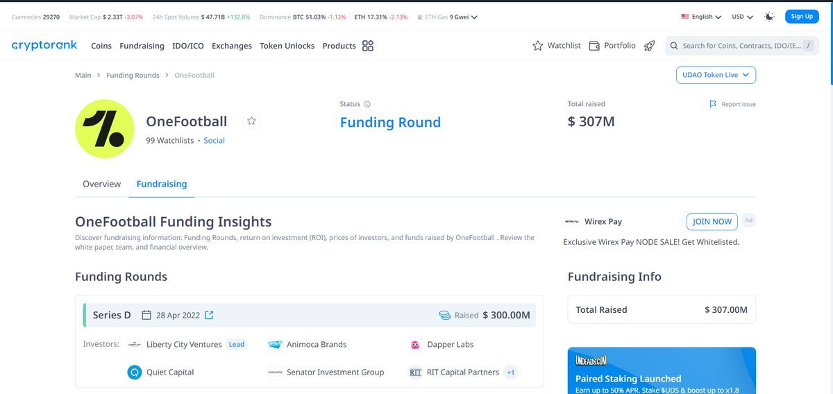The image size is (833, 394).
Task: Click the JOIN NOW ad button
Action: pyautogui.click(x=712, y=221)
